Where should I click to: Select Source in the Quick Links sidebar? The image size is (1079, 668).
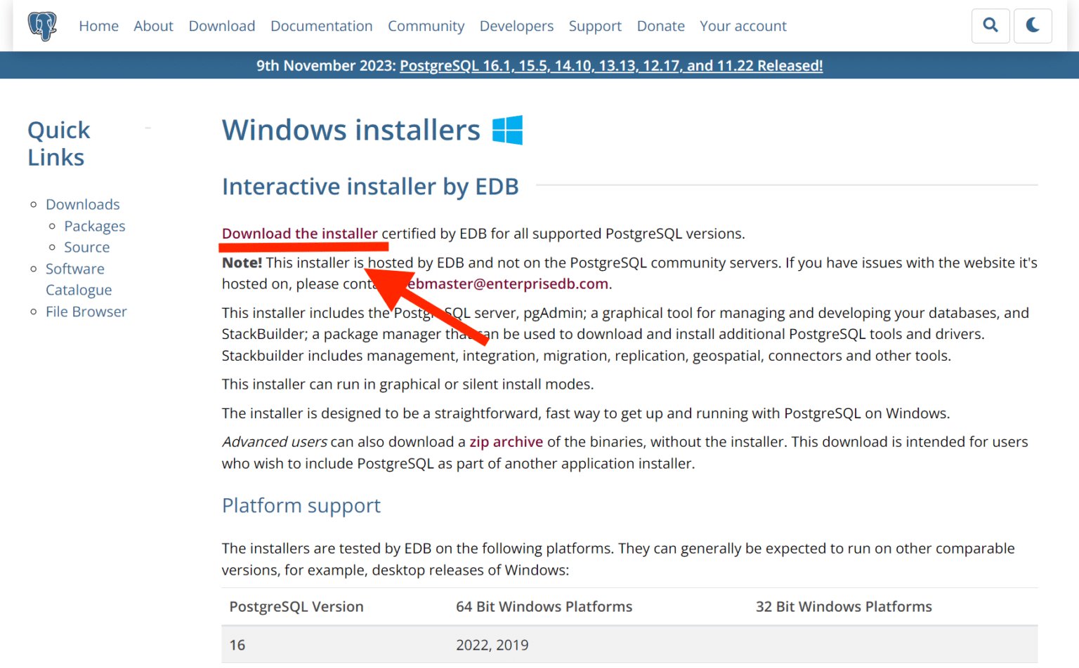86,247
